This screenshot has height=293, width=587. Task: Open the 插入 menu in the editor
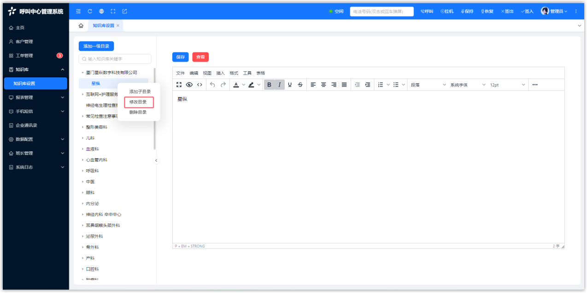(x=220, y=73)
